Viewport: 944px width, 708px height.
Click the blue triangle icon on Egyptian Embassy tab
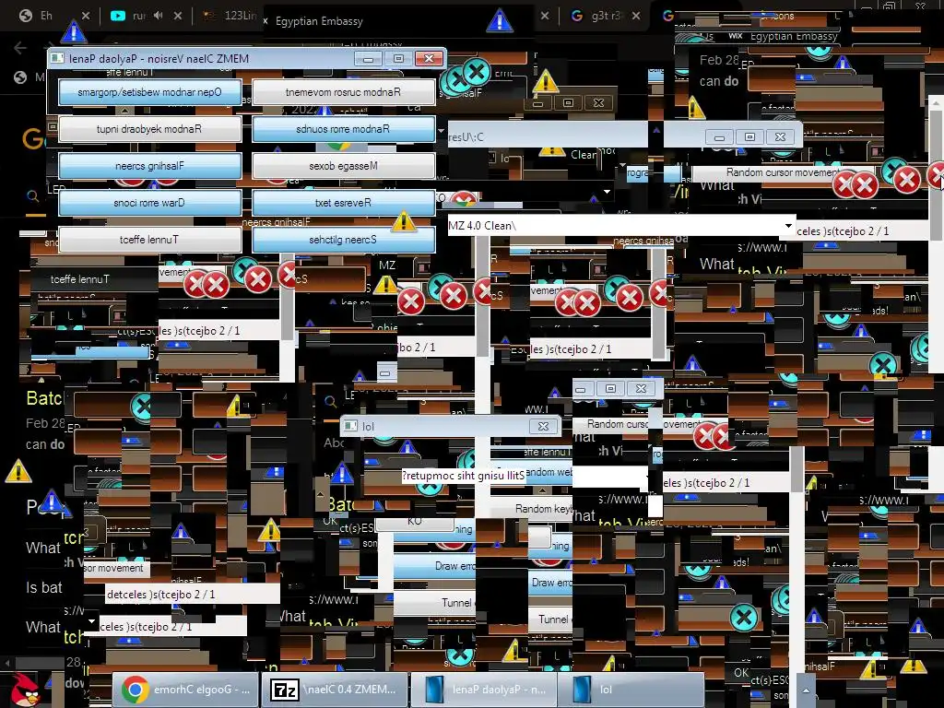pyautogui.click(x=500, y=21)
